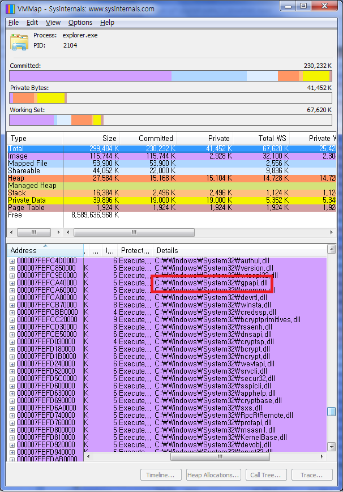Expand the rsaenh.dll address row
Viewport: 343px width, 492px height.
pyautogui.click(x=12, y=328)
